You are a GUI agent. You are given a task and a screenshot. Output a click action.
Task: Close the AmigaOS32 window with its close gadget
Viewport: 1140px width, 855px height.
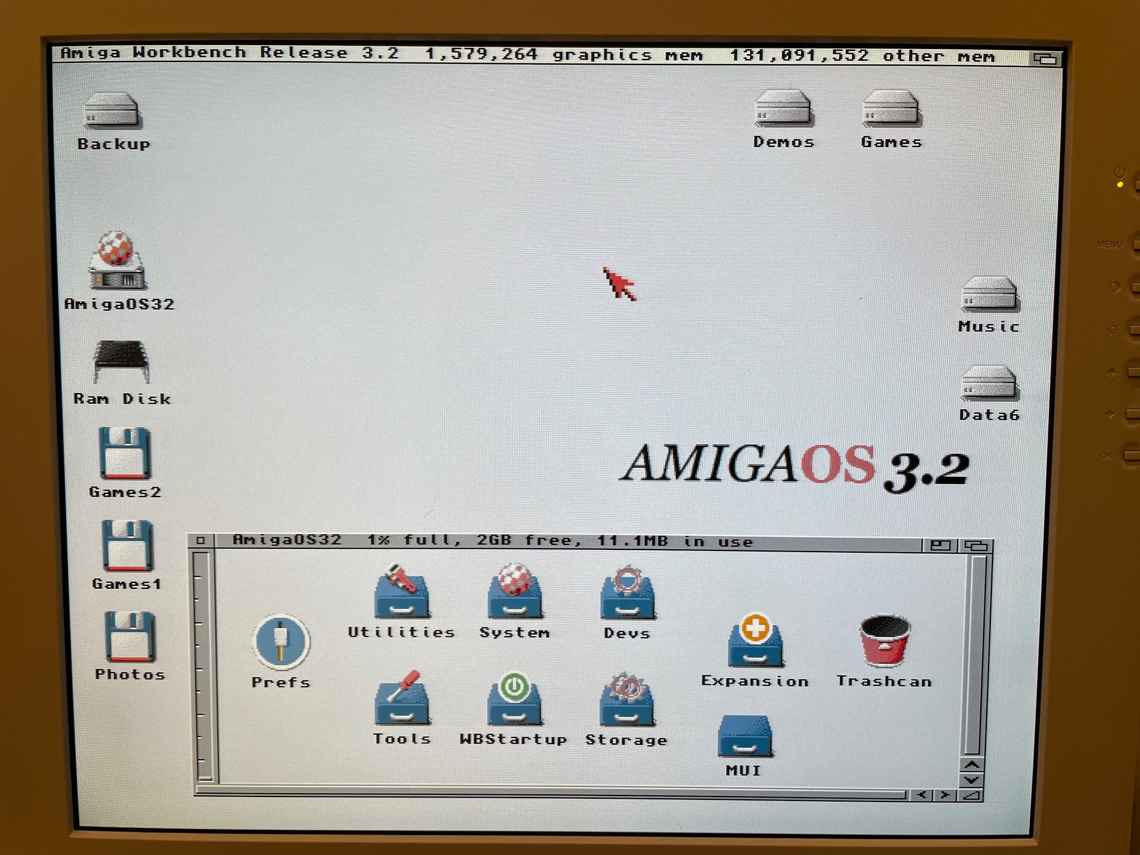[x=201, y=540]
